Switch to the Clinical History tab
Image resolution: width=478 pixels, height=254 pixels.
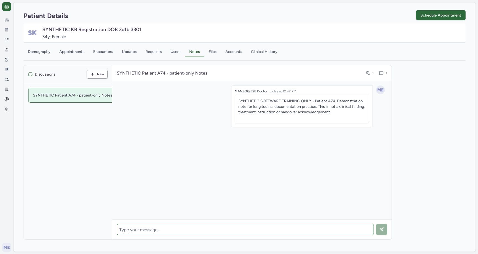pyautogui.click(x=264, y=52)
